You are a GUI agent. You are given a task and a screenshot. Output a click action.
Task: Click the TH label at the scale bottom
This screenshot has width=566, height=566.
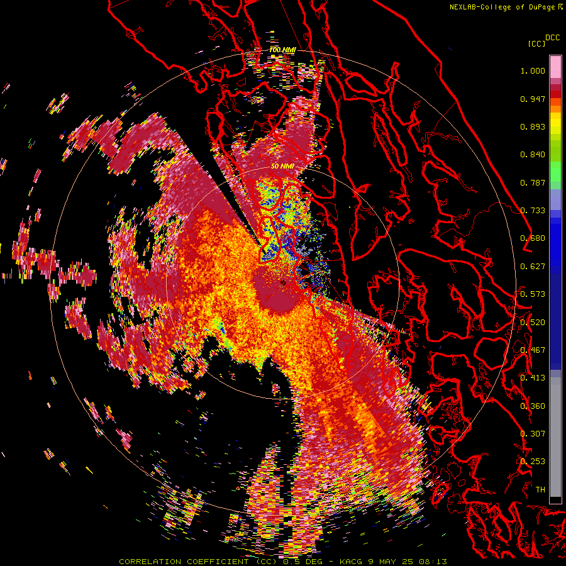[540, 489]
